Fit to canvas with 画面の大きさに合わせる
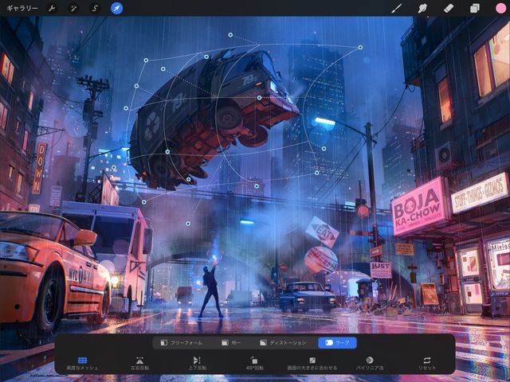 tap(312, 363)
